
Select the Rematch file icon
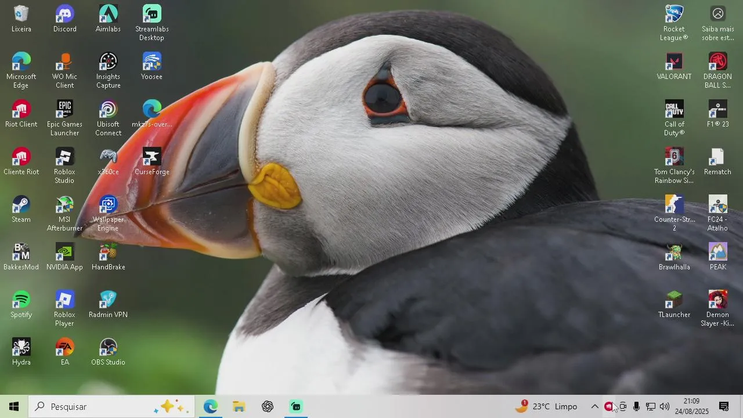click(x=717, y=161)
